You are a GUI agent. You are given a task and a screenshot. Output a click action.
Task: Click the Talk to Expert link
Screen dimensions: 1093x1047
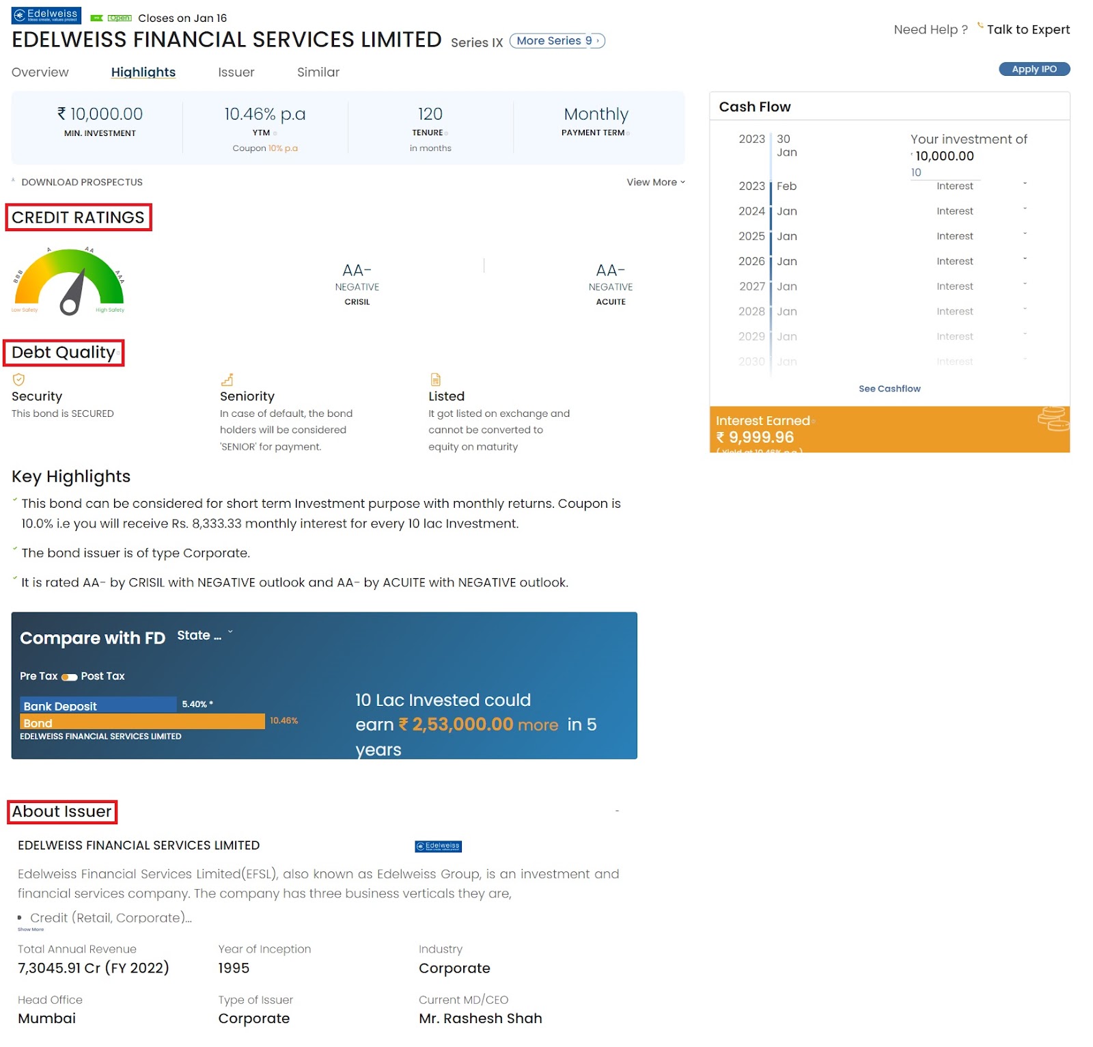pos(1028,29)
